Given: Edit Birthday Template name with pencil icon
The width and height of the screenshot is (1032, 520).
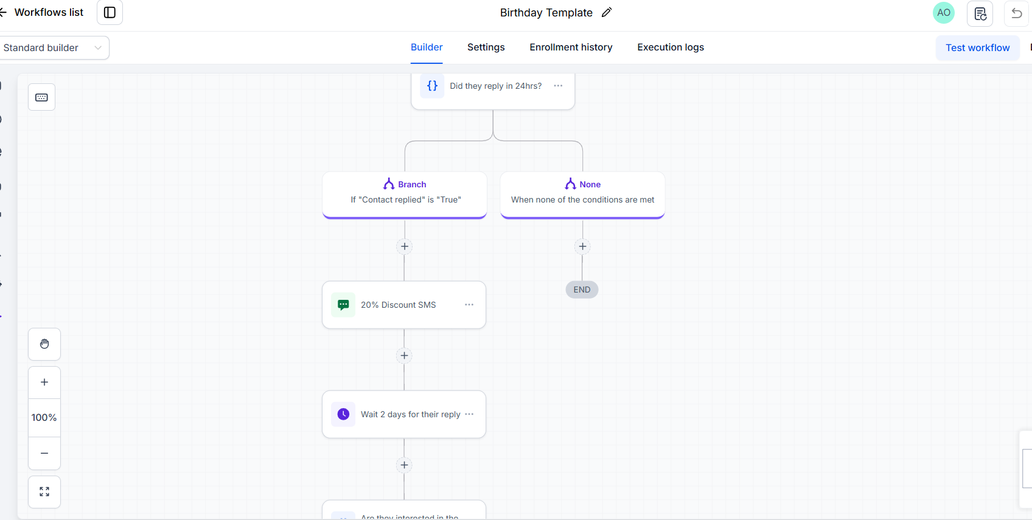Looking at the screenshot, I should pyautogui.click(x=607, y=12).
